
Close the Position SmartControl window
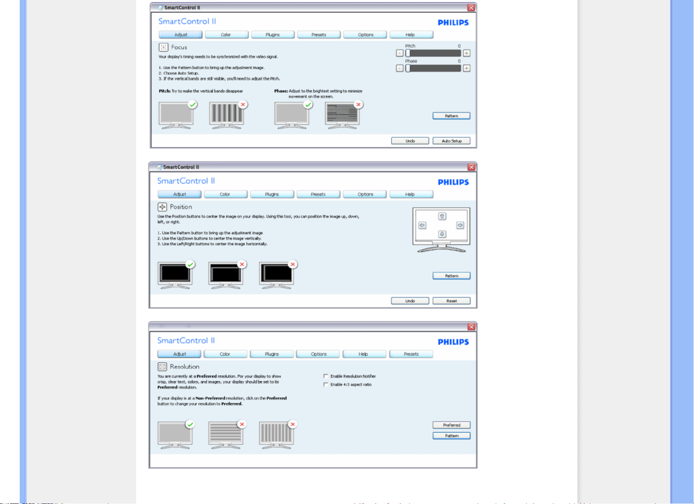pyautogui.click(x=471, y=167)
